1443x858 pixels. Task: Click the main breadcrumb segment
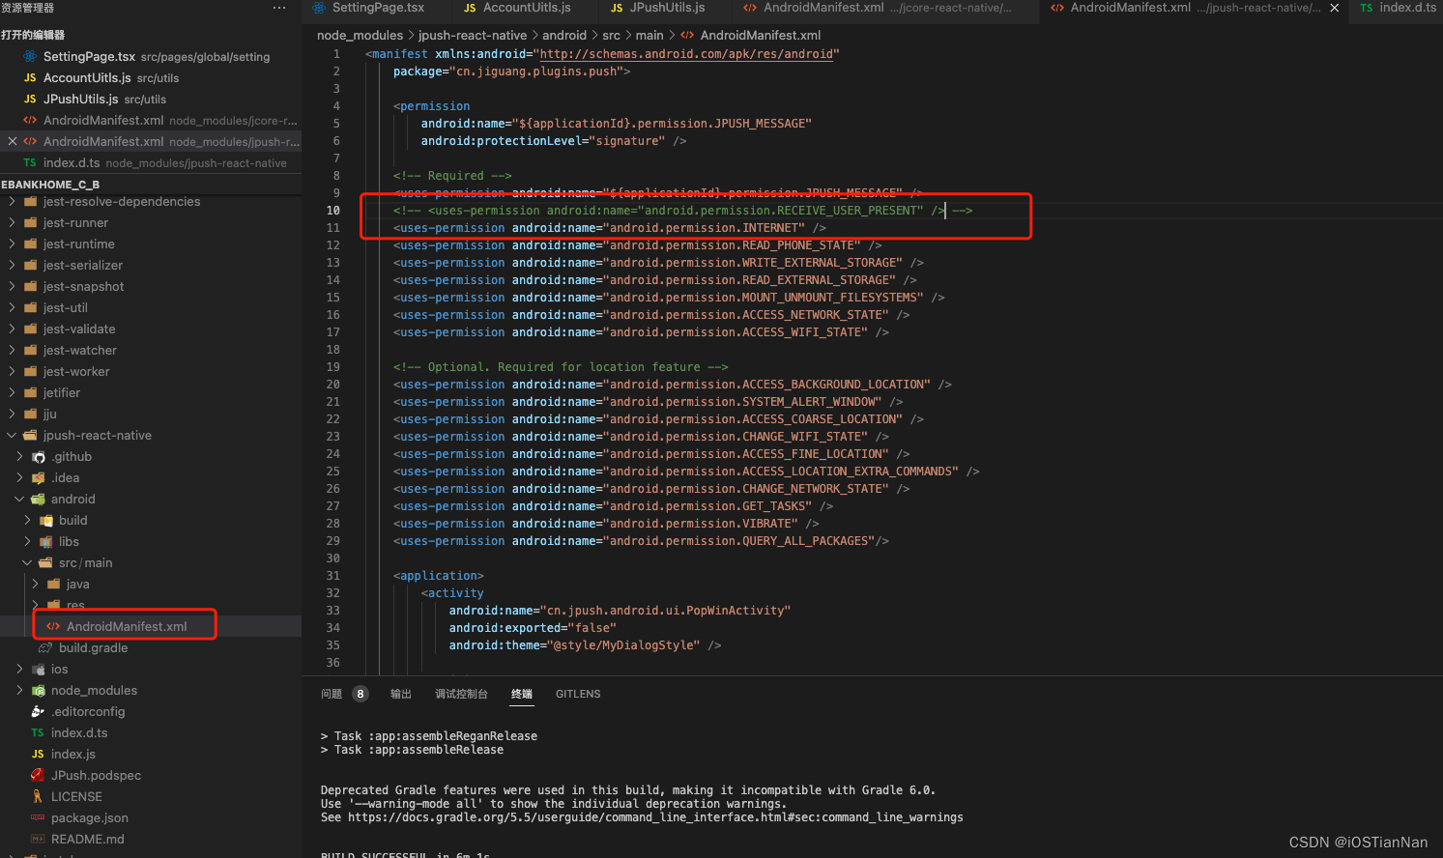tap(649, 36)
